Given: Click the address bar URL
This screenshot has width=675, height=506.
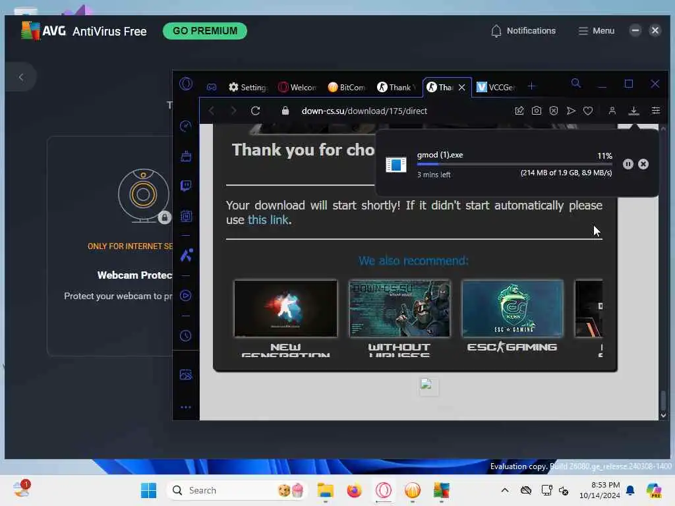Looking at the screenshot, I should pos(364,111).
